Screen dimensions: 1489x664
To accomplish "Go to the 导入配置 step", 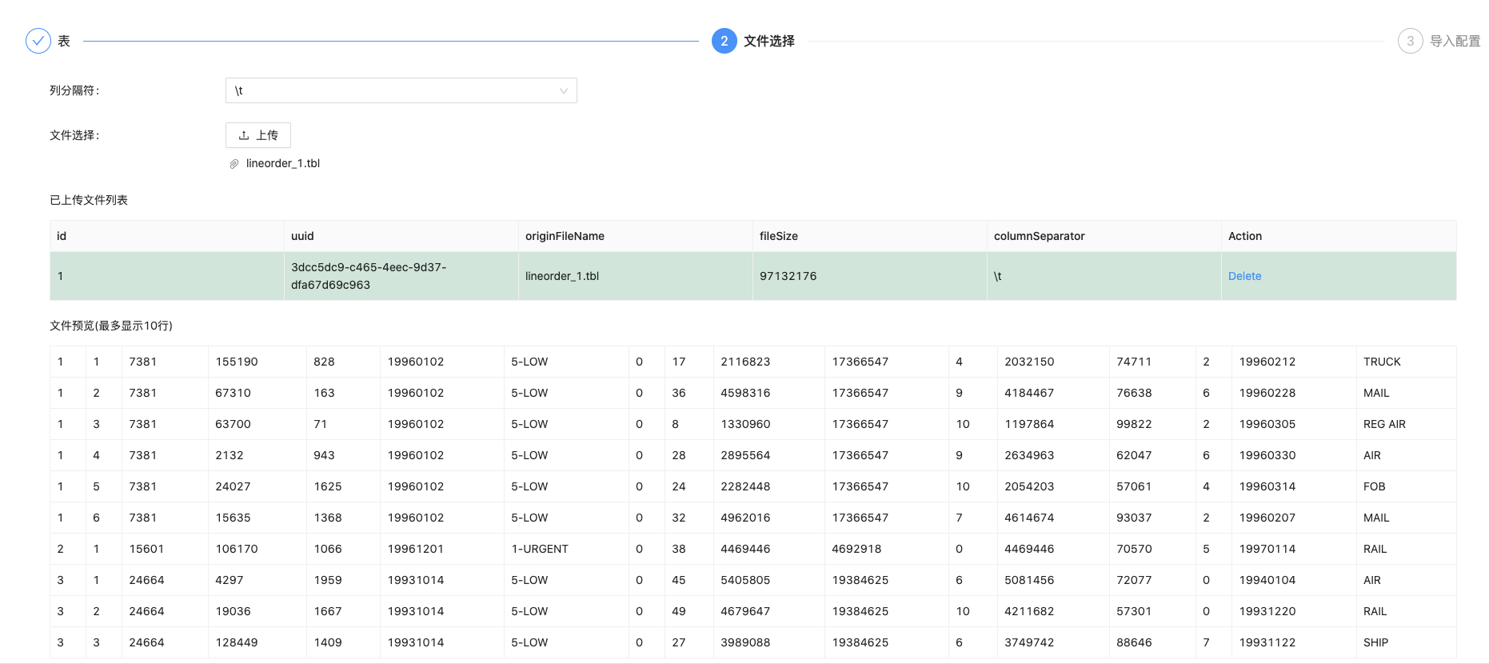I will pyautogui.click(x=1455, y=41).
